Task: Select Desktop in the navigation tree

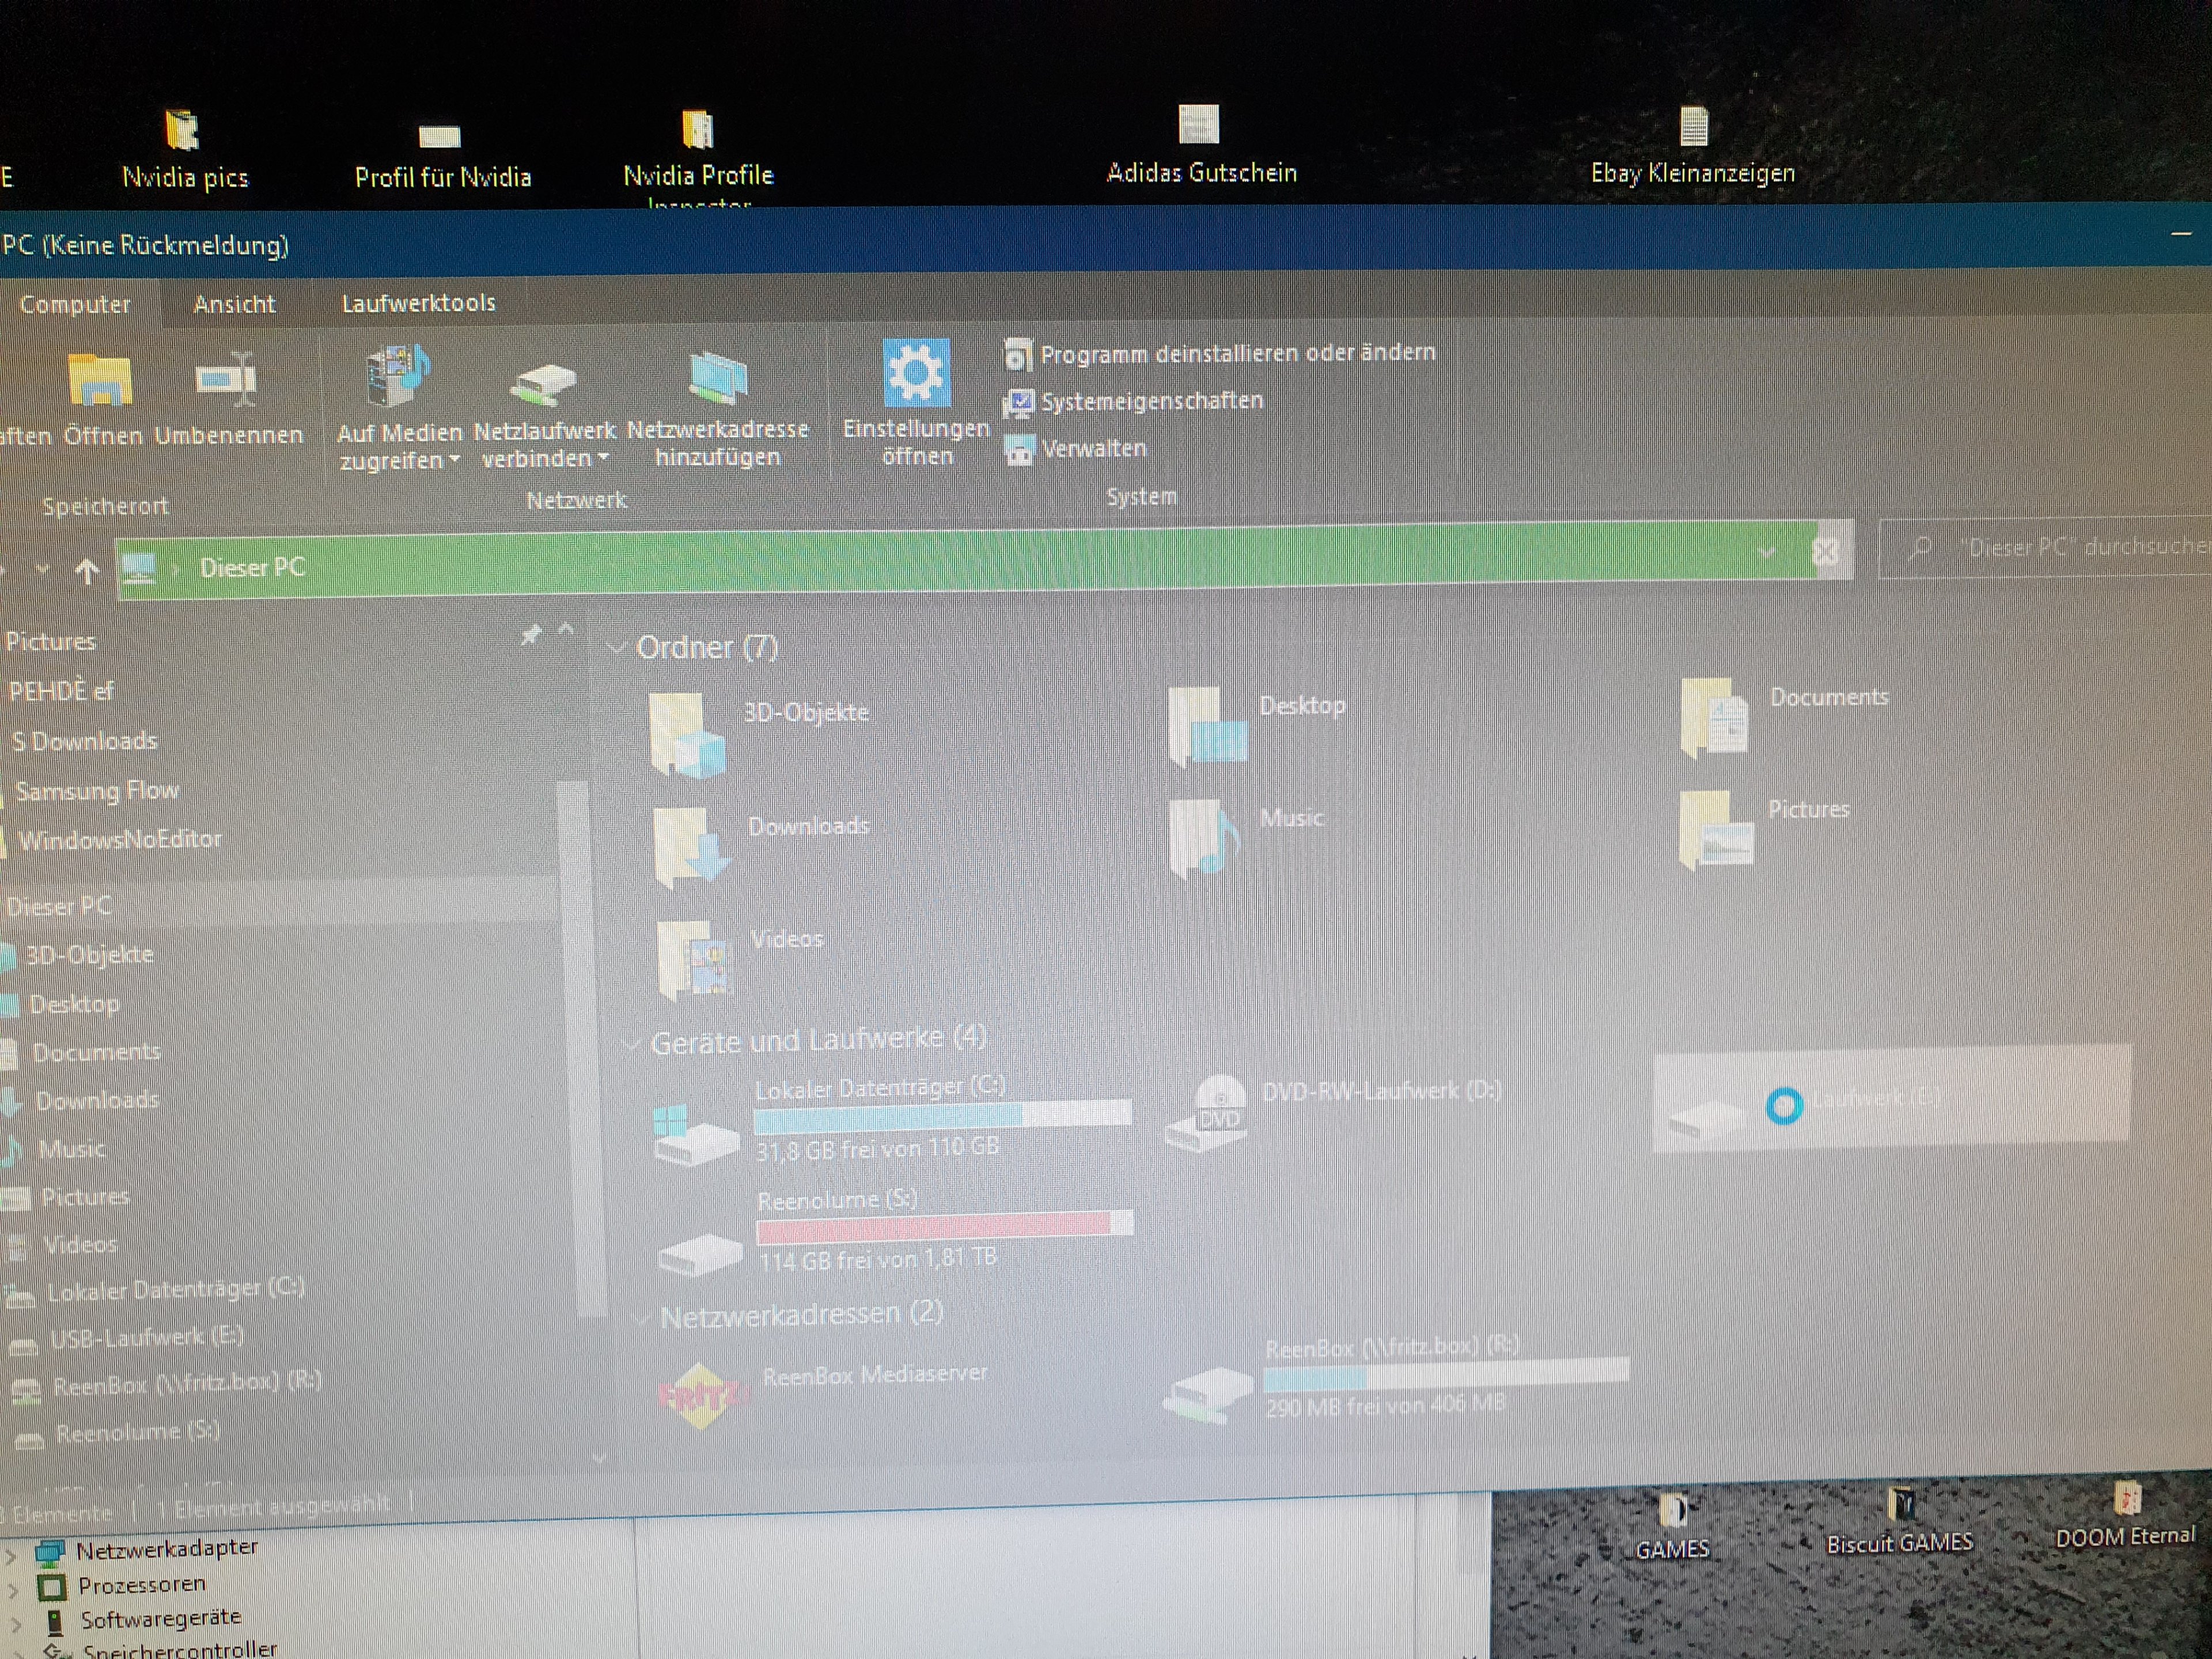Action: 74,1003
